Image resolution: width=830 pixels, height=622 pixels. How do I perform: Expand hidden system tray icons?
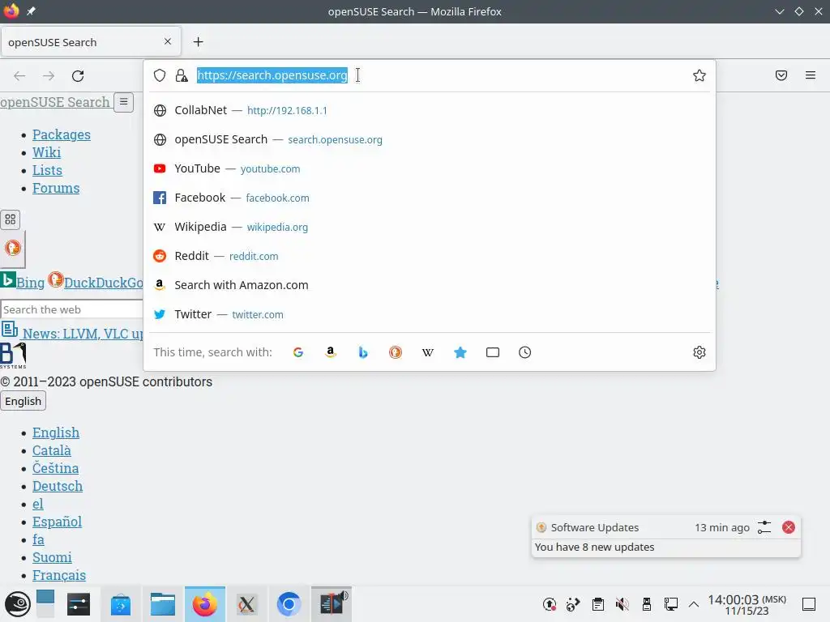click(694, 604)
